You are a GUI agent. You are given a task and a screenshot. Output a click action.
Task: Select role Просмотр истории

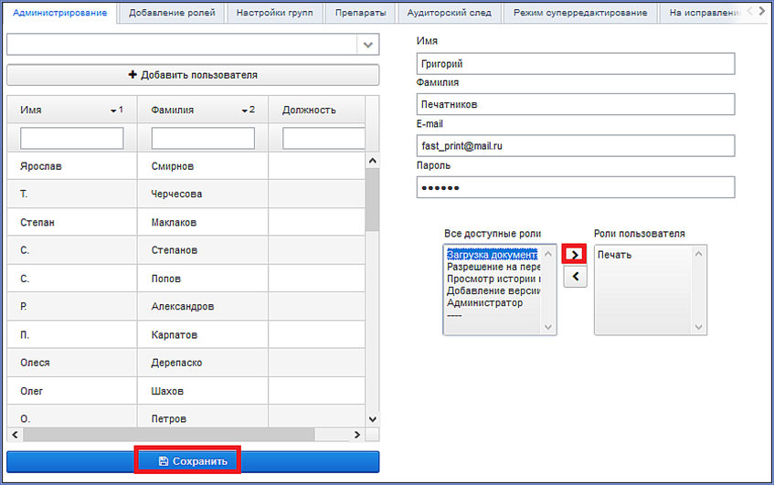click(493, 279)
